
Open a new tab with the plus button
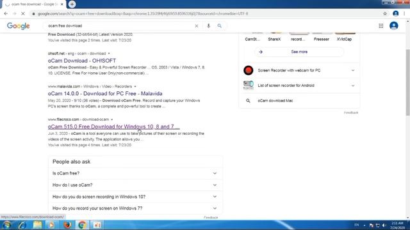pos(72,4)
